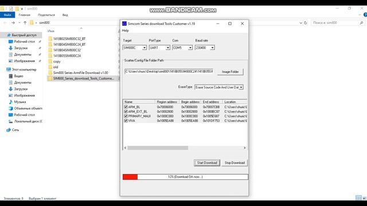Toggle the VIVA row checkbox
This screenshot has height=206, width=367.
126,121
